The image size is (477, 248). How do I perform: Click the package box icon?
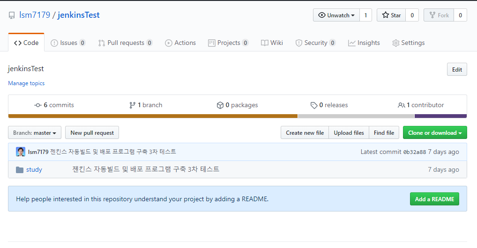click(220, 105)
